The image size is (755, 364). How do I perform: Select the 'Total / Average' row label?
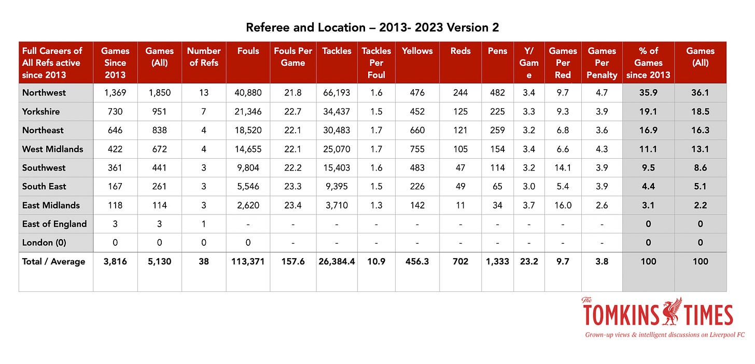53,261
